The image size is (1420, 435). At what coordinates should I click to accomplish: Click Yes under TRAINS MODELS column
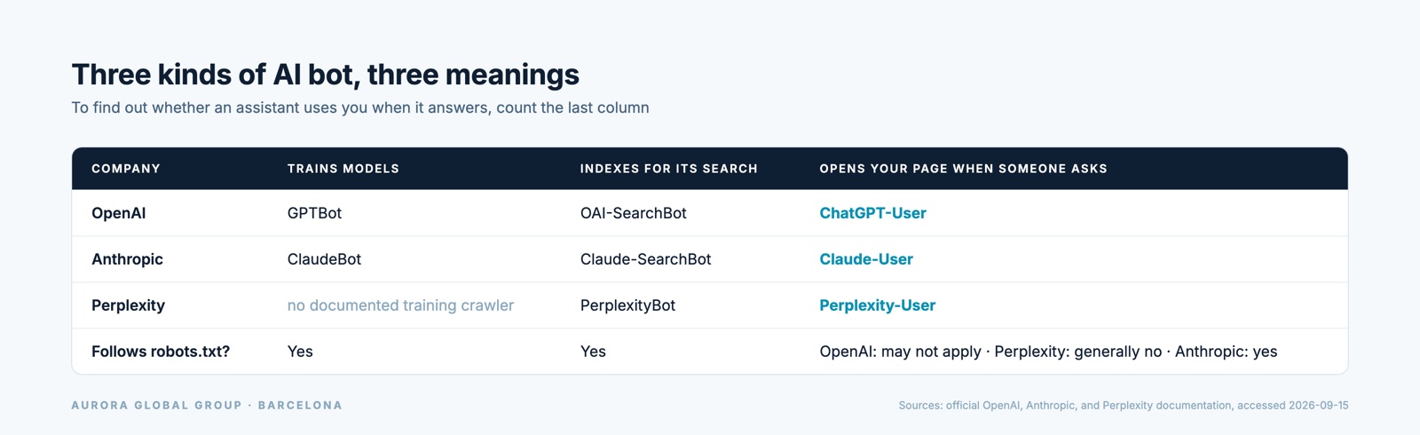click(x=300, y=352)
